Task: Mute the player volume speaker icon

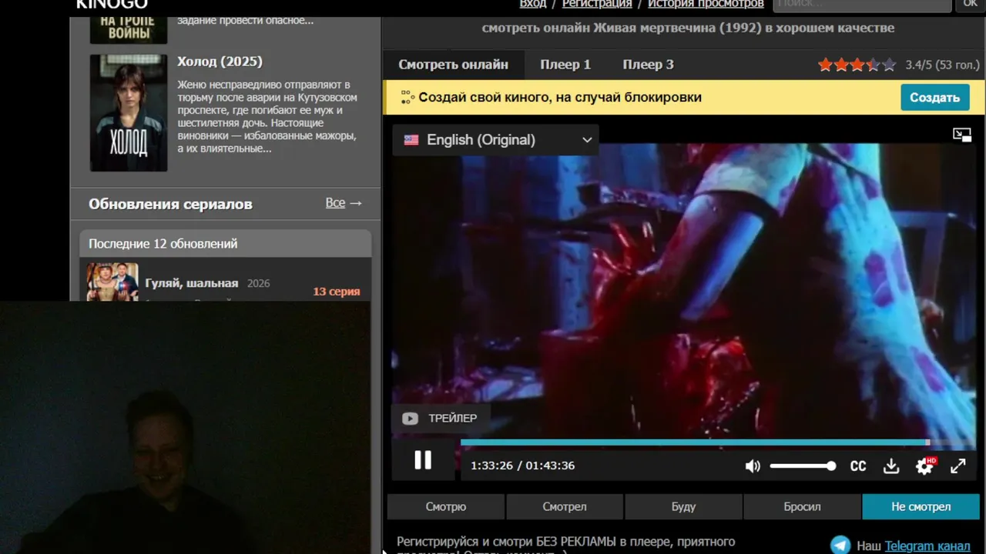Action: [753, 466]
